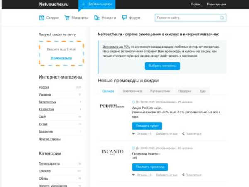
Task: Open the Одежда category in sidebar
Action: (x=45, y=171)
